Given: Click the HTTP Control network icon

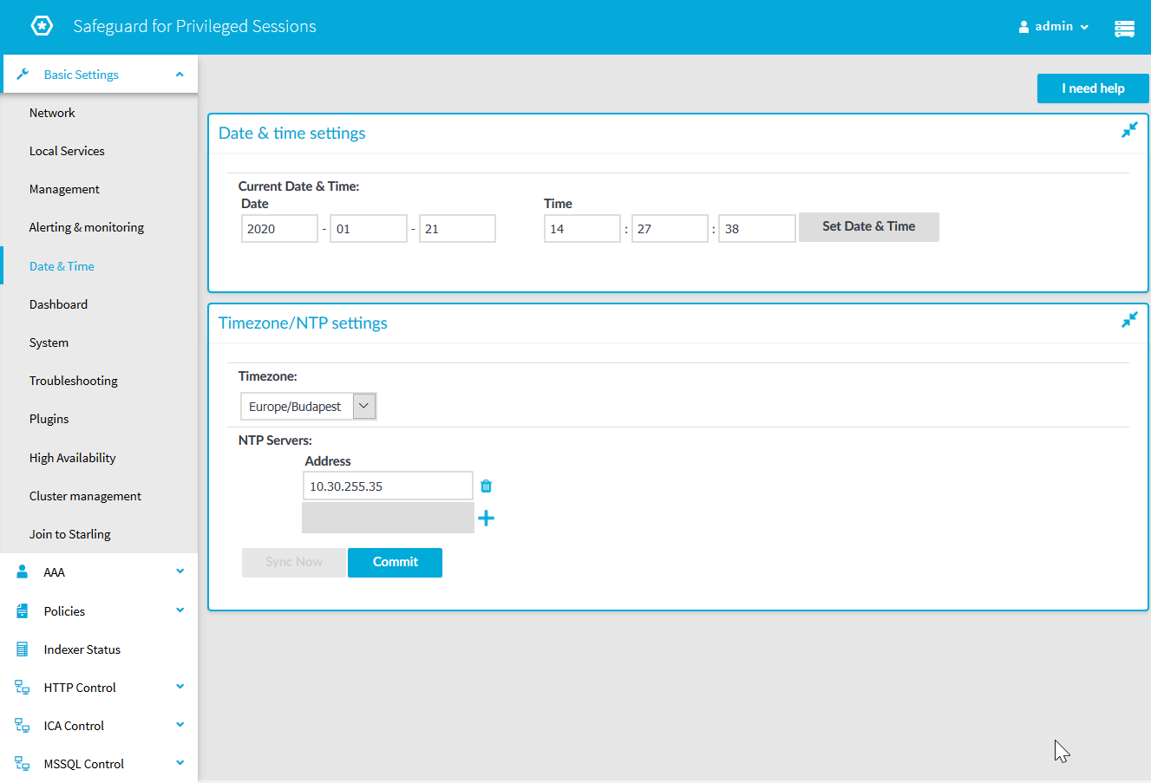Looking at the screenshot, I should pos(23,688).
